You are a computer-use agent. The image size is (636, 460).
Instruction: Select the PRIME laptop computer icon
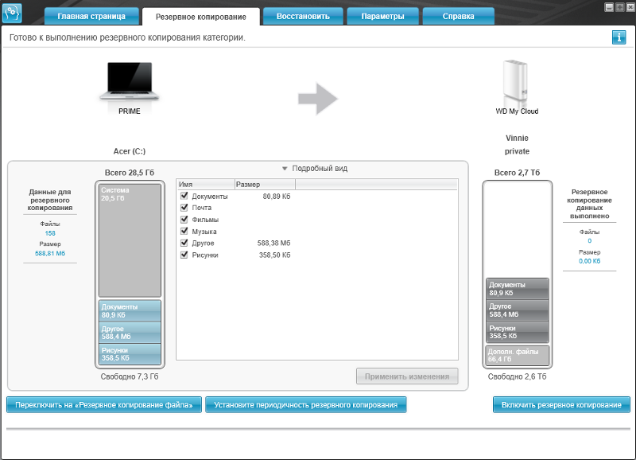130,81
